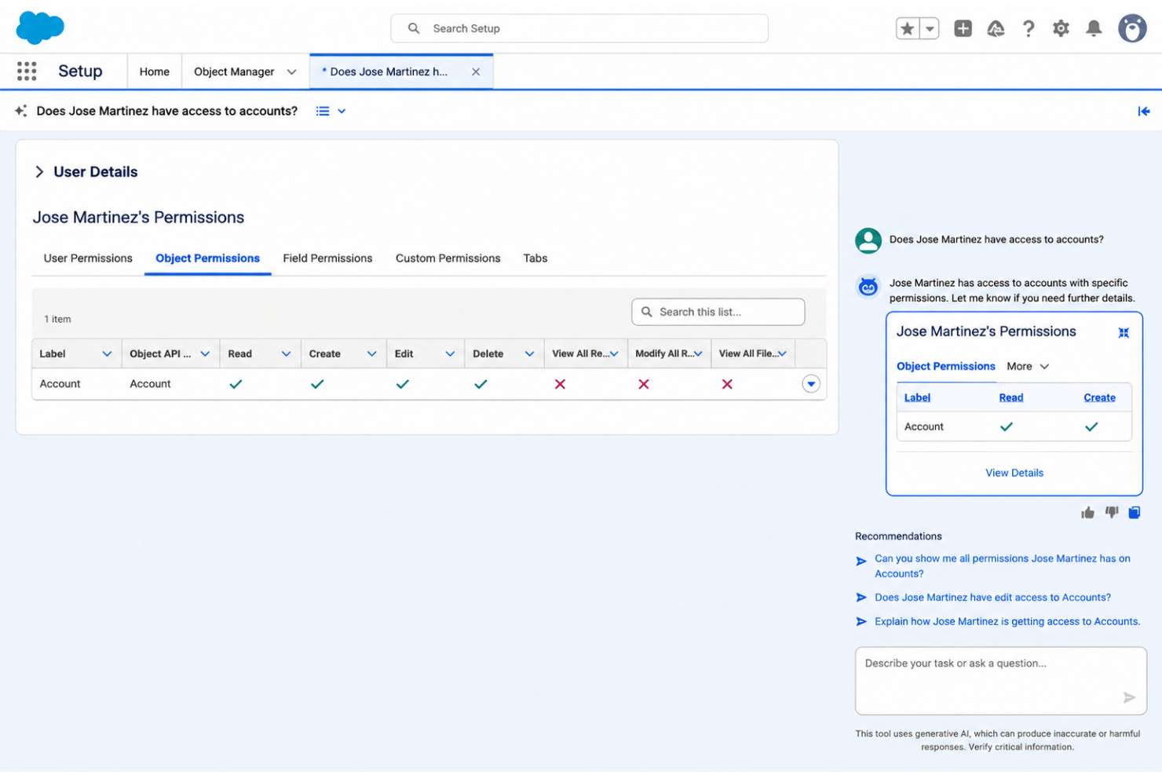Open the Custom Permissions tab

[448, 258]
